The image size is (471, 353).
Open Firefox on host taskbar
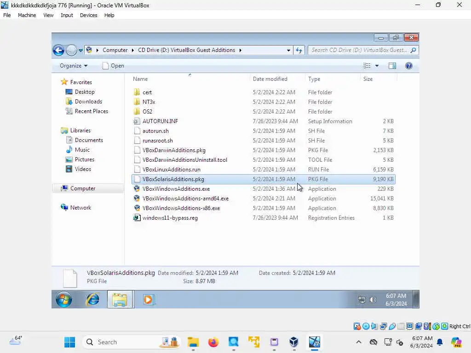213,342
